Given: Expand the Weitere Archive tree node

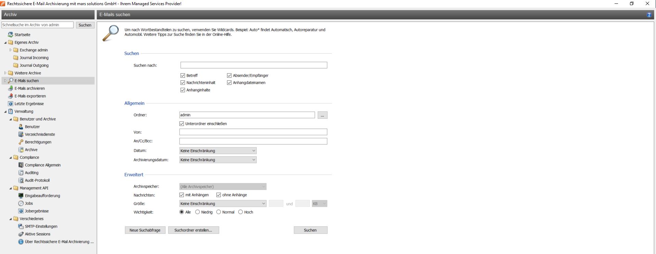Looking at the screenshot, I should tap(5, 73).
